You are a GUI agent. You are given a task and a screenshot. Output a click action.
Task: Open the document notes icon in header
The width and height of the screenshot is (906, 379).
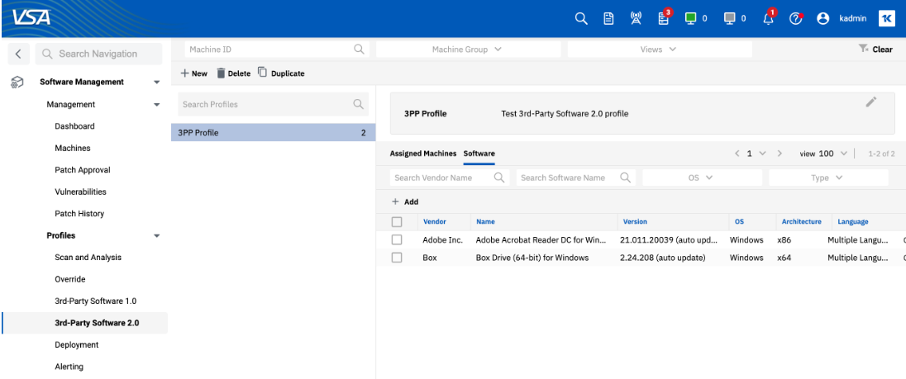click(x=608, y=18)
